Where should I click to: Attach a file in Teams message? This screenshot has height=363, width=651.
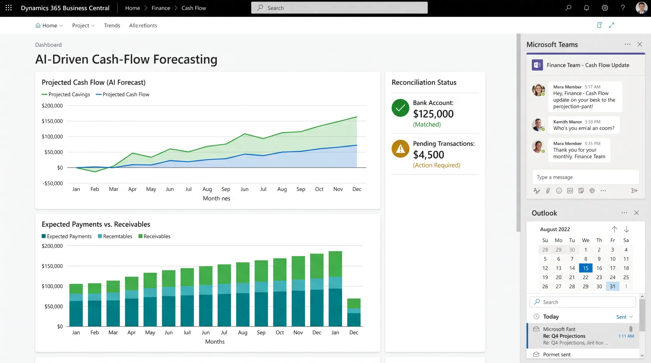point(548,191)
